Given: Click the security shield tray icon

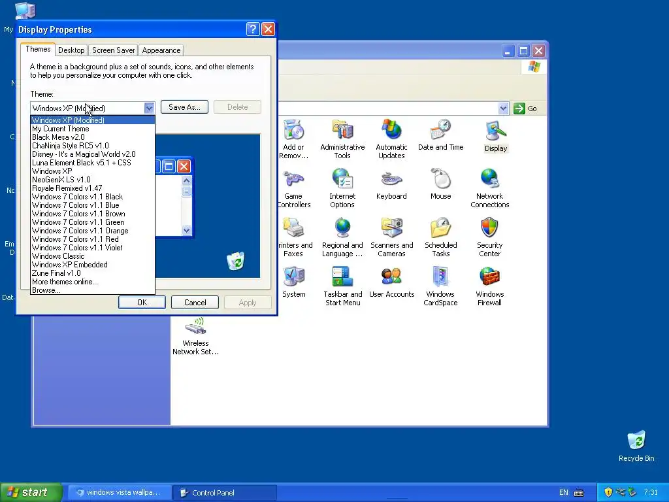Looking at the screenshot, I should pos(608,492).
